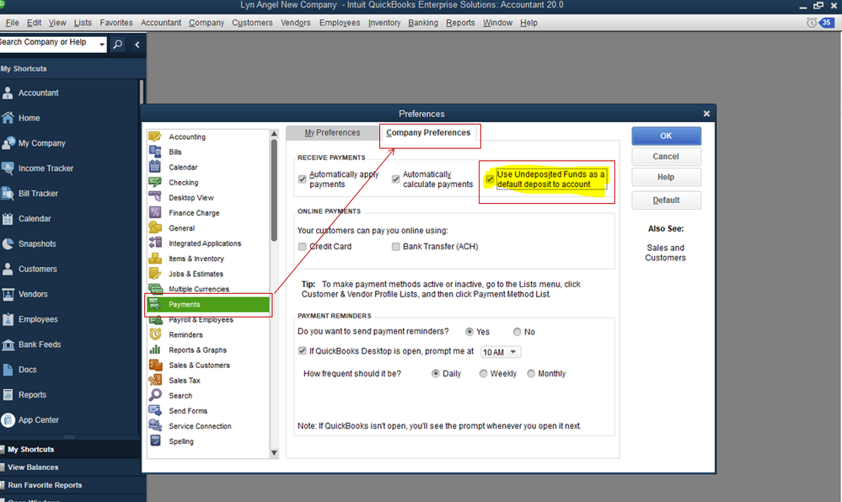
Task: Click the Default button
Action: tap(666, 200)
